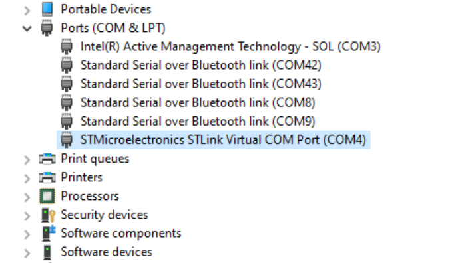Expand the Portable Devices node
This screenshot has width=450, height=263.
click(x=27, y=11)
